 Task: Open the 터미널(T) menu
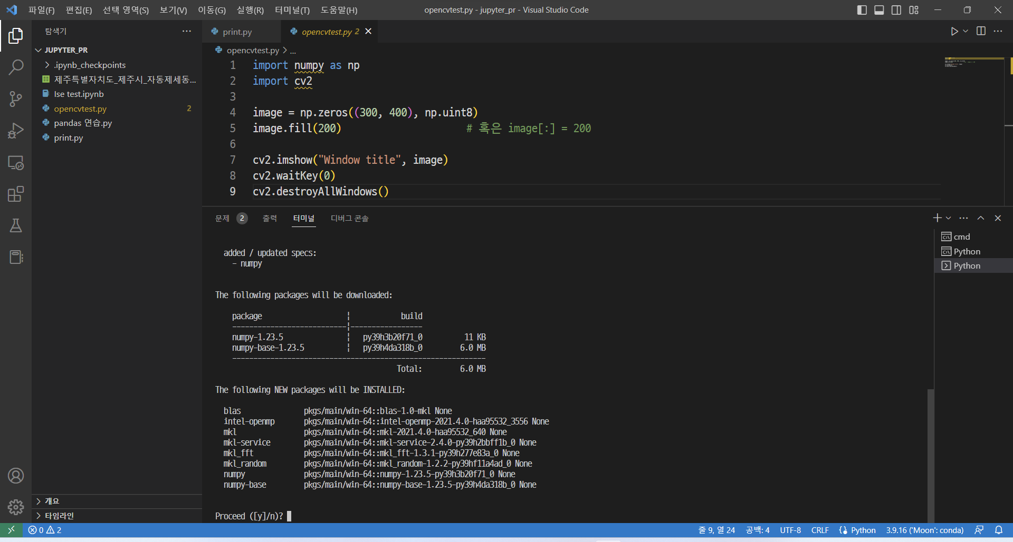coord(292,10)
